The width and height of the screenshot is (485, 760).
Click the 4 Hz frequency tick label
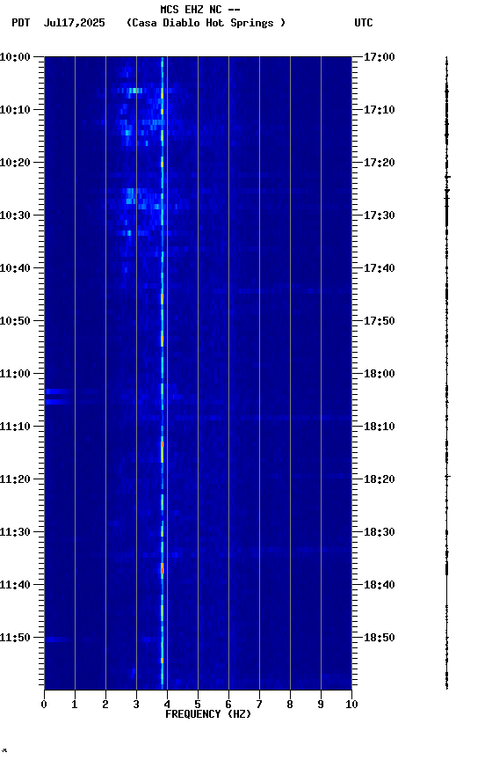click(x=167, y=705)
